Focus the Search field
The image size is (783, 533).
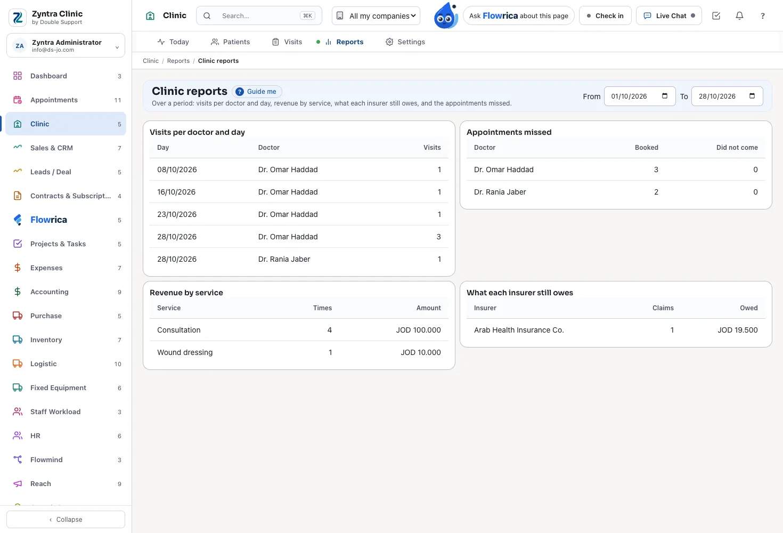pos(259,16)
